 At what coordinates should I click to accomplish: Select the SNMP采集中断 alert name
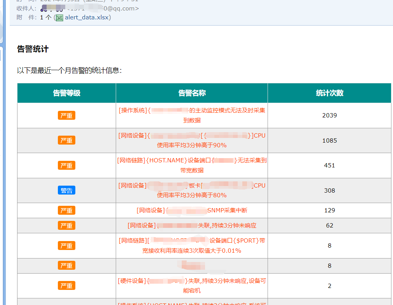pyautogui.click(x=192, y=210)
